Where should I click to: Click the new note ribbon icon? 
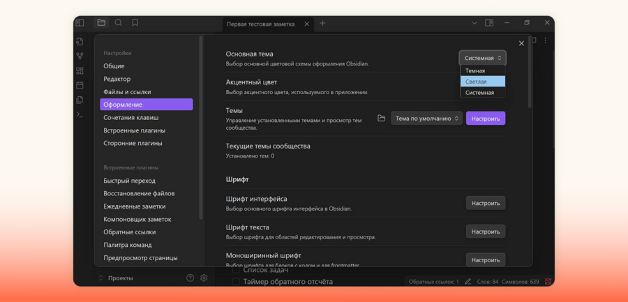pyautogui.click(x=80, y=42)
